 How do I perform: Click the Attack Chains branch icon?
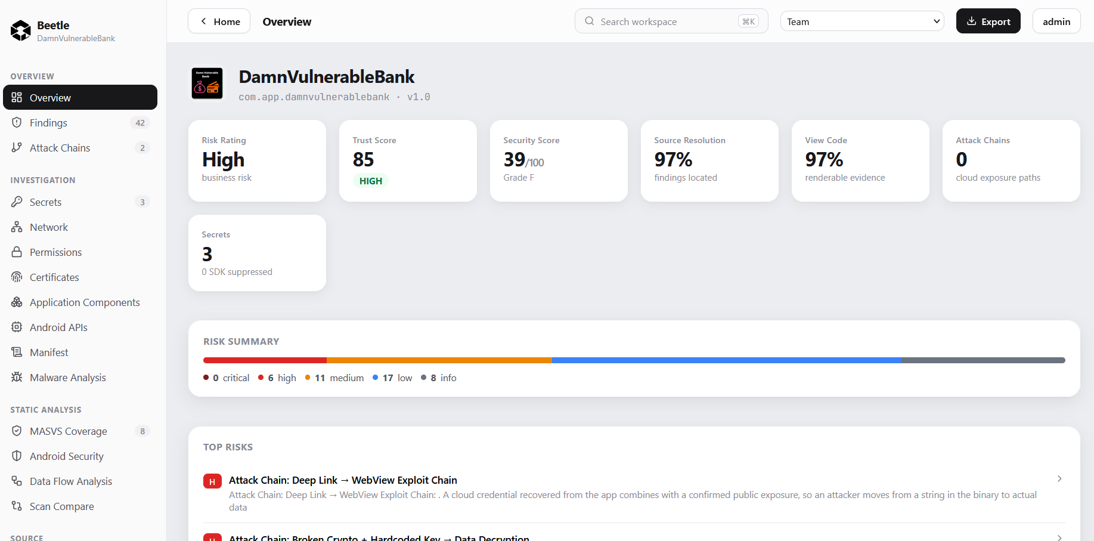click(x=17, y=147)
